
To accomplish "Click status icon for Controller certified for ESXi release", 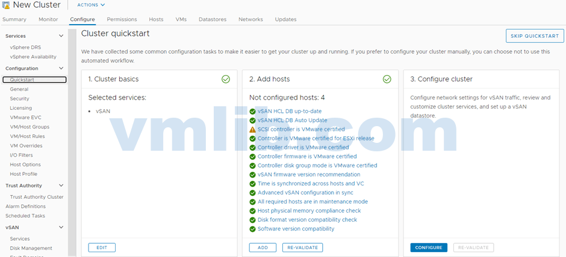I will 252,139.
